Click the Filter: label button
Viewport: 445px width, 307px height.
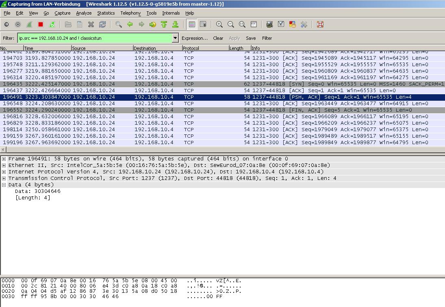pyautogui.click(x=8, y=38)
